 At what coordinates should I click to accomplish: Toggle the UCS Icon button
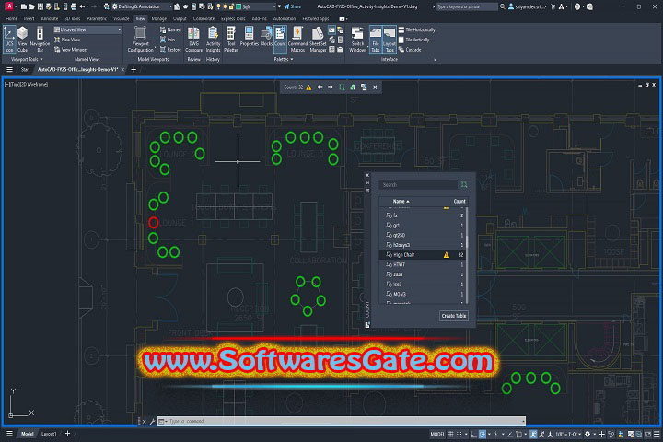(9, 39)
